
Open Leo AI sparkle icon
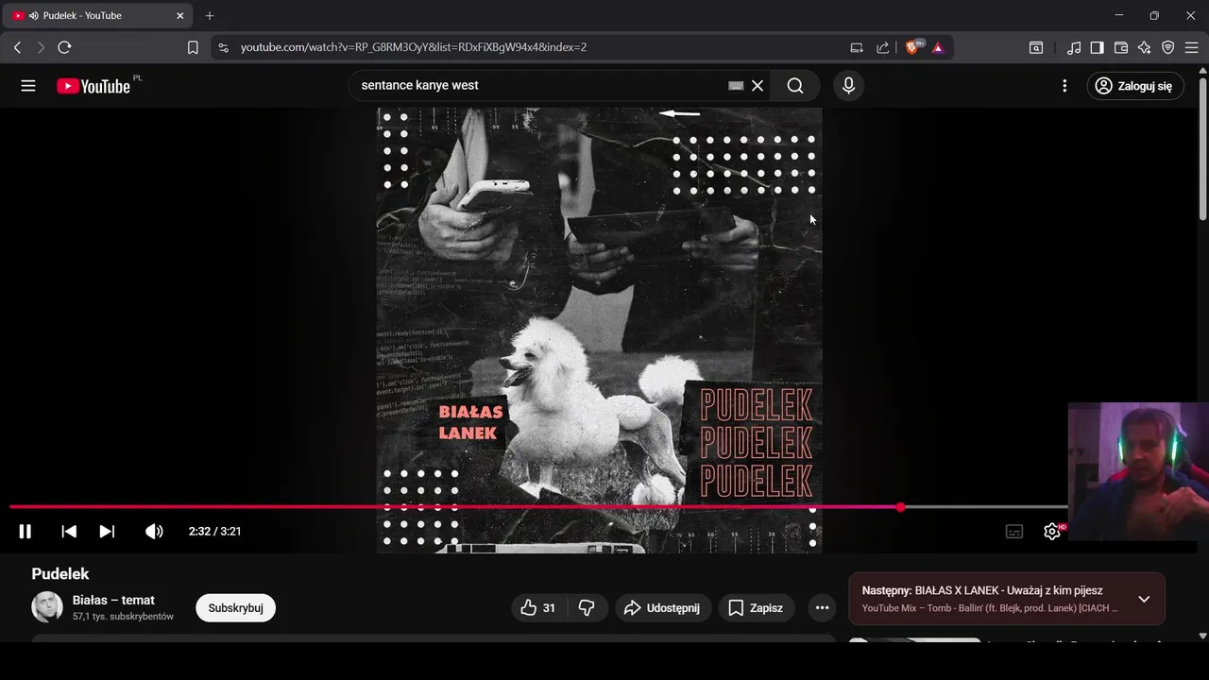tap(1145, 47)
